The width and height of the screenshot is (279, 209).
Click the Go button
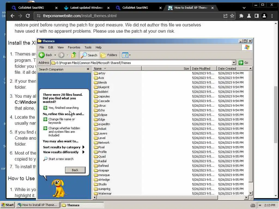coord(243,63)
